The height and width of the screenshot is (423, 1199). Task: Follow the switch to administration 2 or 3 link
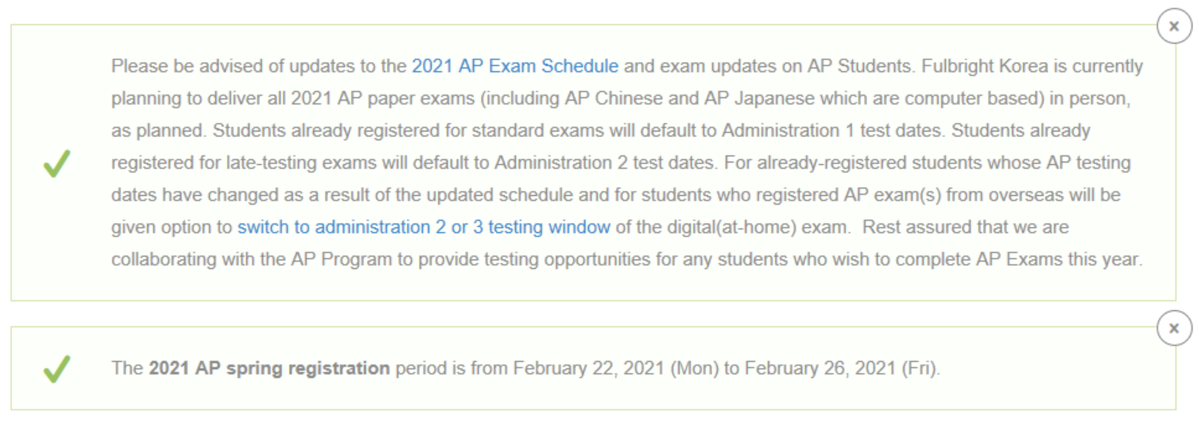424,227
